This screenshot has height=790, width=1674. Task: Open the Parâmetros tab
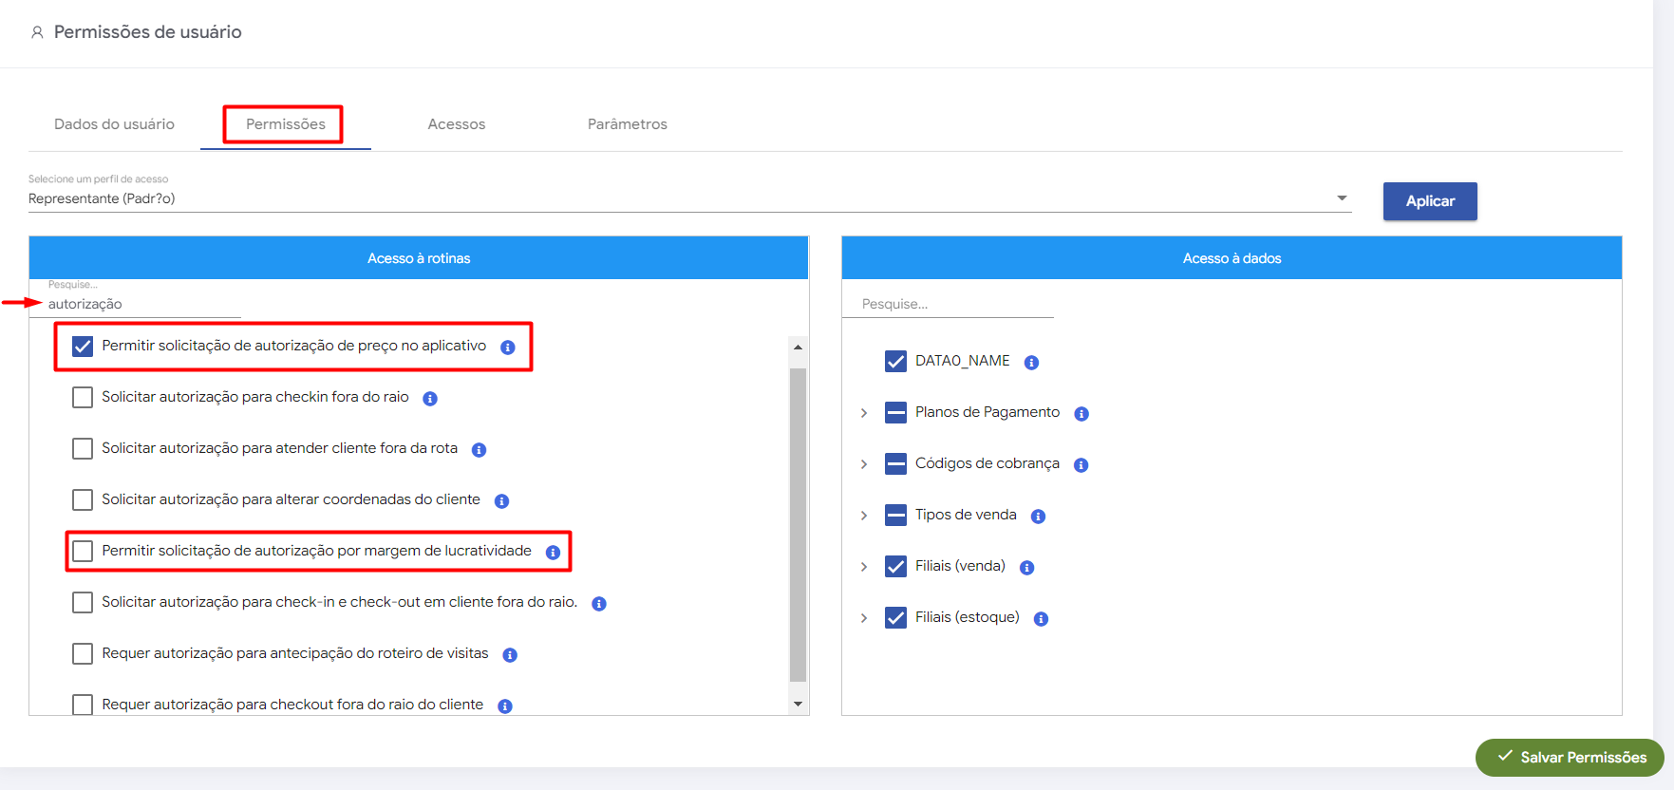[627, 124]
